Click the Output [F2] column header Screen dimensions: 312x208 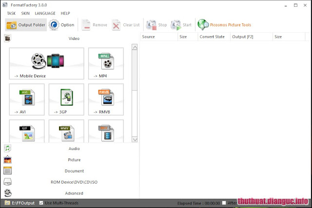[x=252, y=37]
